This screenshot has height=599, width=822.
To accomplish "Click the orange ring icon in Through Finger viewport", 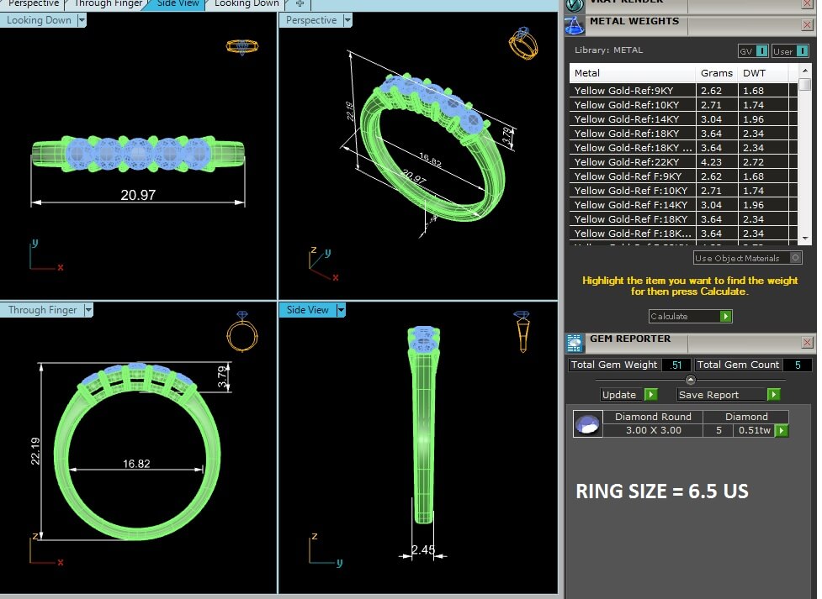I will 241,329.
